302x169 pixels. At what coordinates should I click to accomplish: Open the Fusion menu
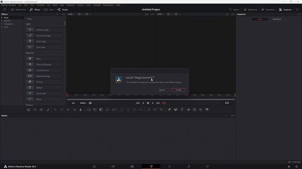click(80, 5)
